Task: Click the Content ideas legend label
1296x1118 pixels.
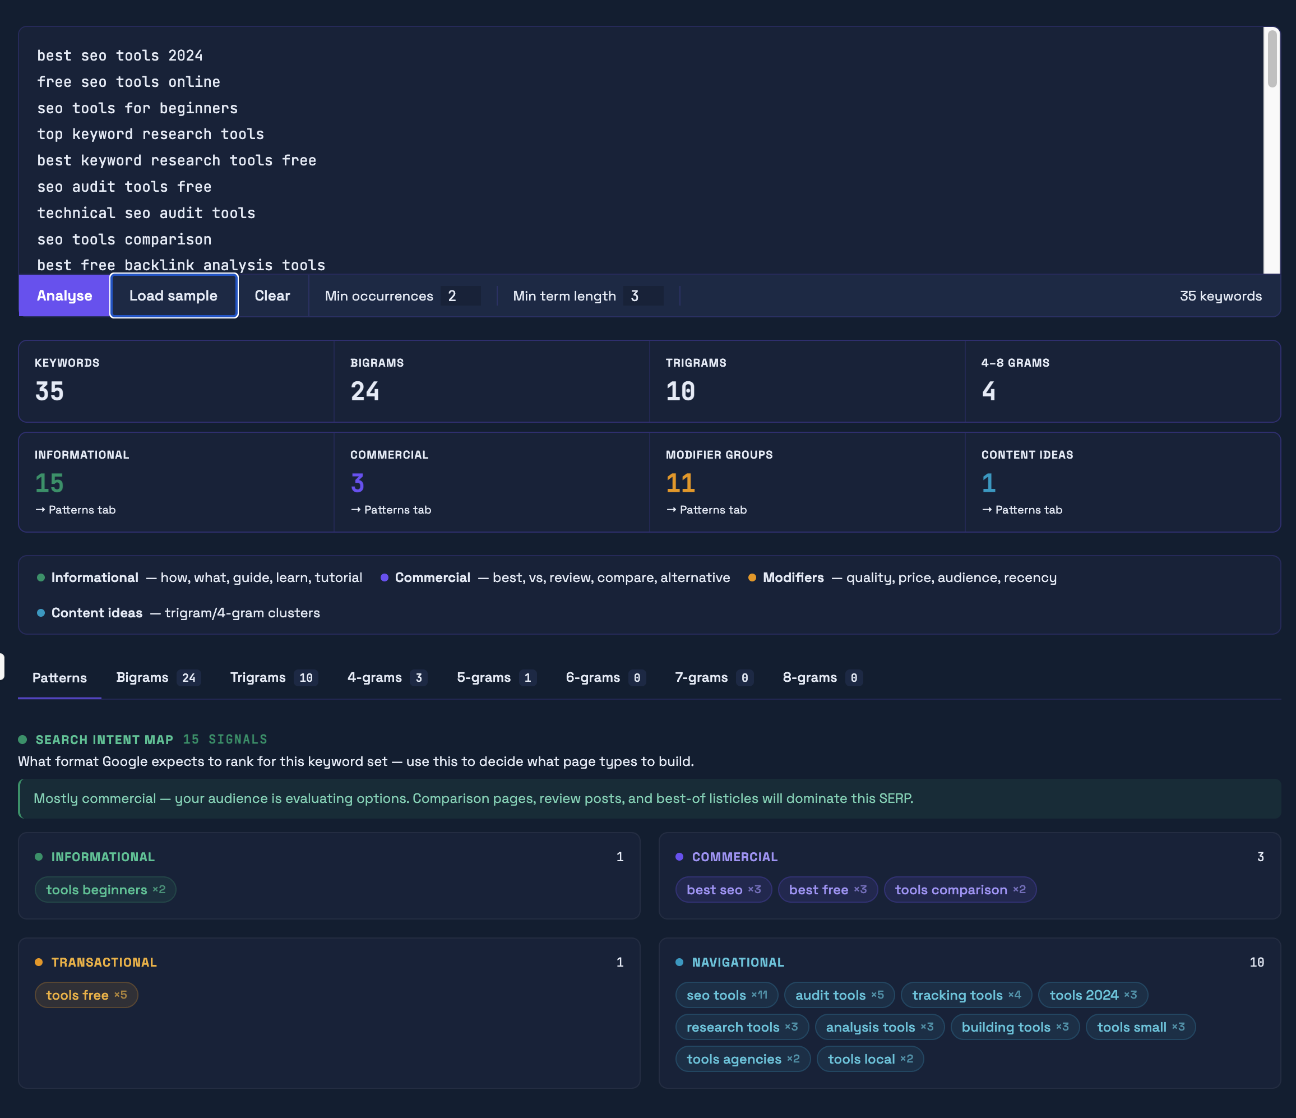Action: click(97, 612)
